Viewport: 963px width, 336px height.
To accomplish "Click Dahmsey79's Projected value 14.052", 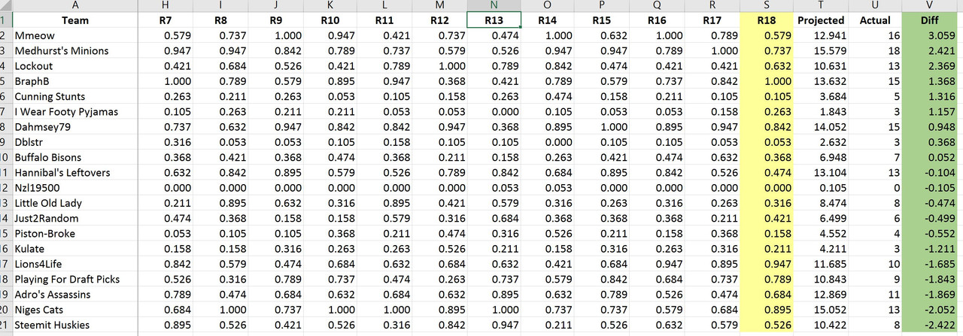I will click(x=820, y=127).
